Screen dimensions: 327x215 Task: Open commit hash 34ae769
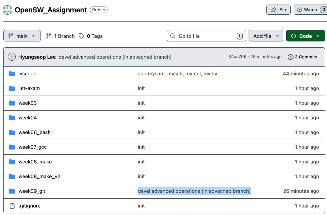[237, 57]
